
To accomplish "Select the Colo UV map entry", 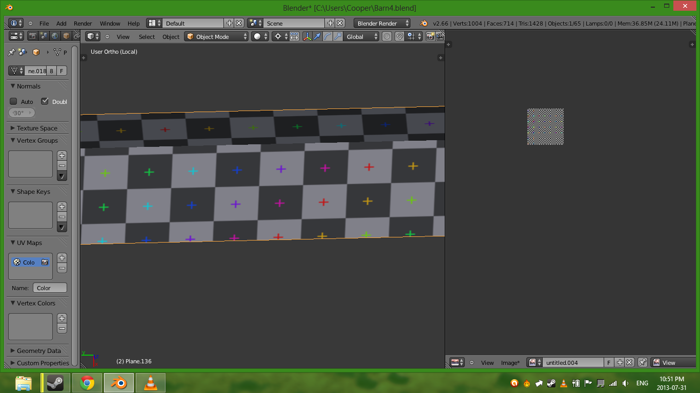I will pyautogui.click(x=30, y=262).
